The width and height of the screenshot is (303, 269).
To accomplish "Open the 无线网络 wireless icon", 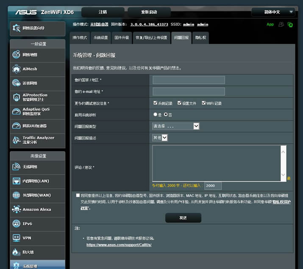I will point(16,167).
